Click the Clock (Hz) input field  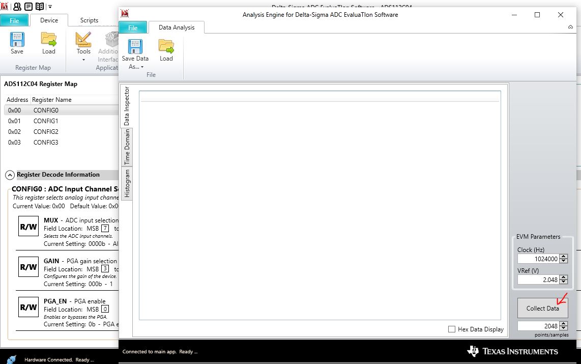[x=538, y=259]
